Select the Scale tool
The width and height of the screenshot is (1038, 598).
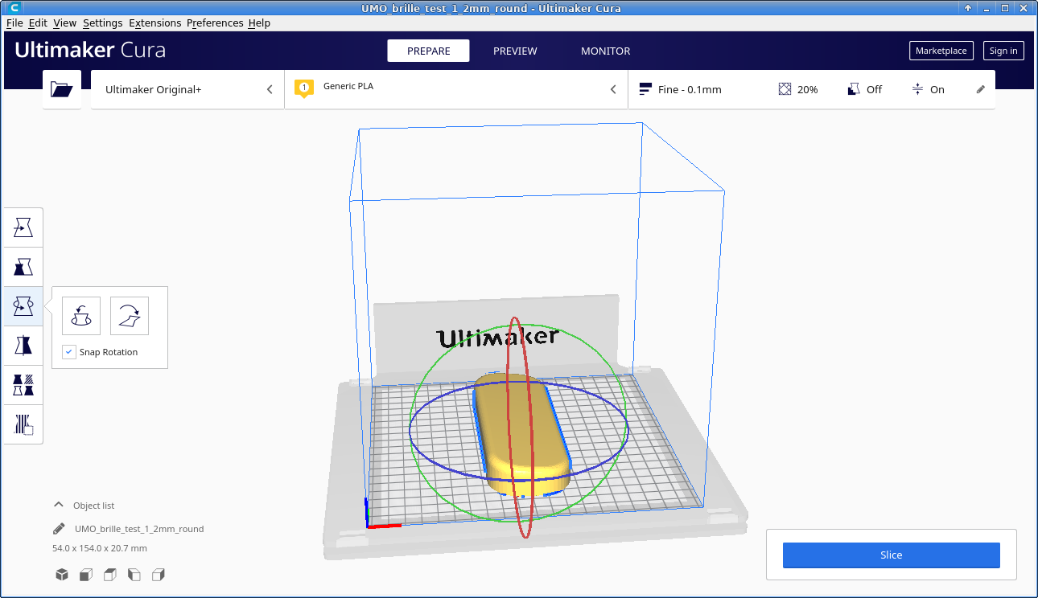coord(23,267)
